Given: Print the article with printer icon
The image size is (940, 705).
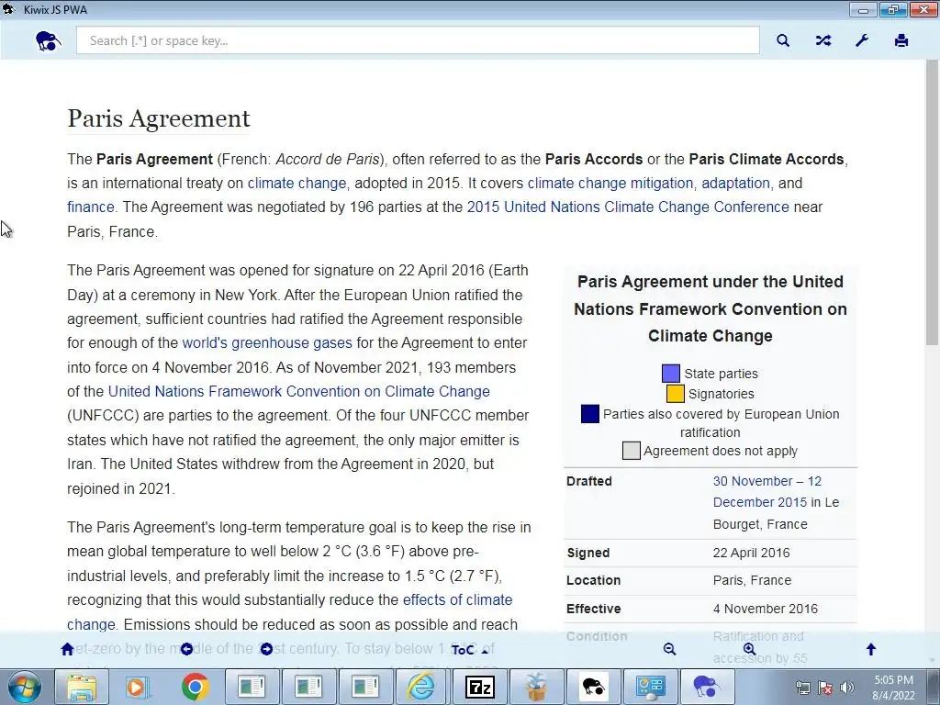Looking at the screenshot, I should pyautogui.click(x=901, y=40).
